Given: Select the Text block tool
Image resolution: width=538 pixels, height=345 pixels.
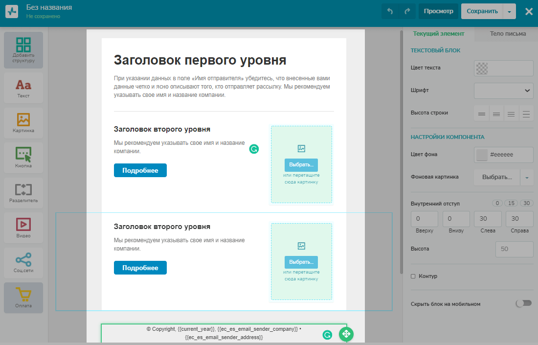Looking at the screenshot, I should click(23, 89).
